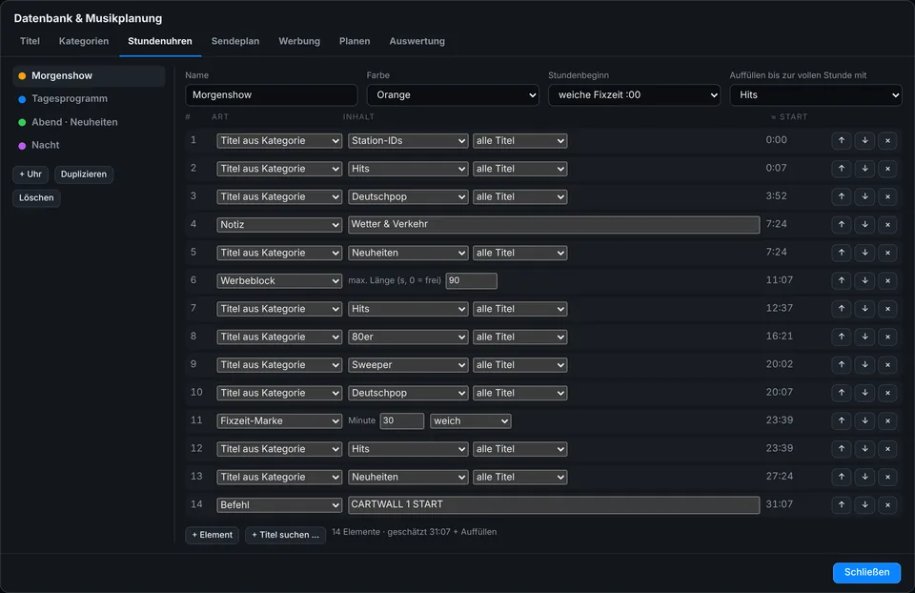This screenshot has width=915, height=593.
Task: Switch to the Werbung tab
Action: point(299,41)
